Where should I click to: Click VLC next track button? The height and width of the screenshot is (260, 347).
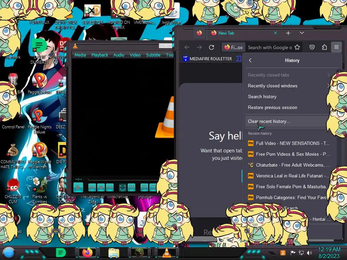pyautogui.click(x=110, y=188)
